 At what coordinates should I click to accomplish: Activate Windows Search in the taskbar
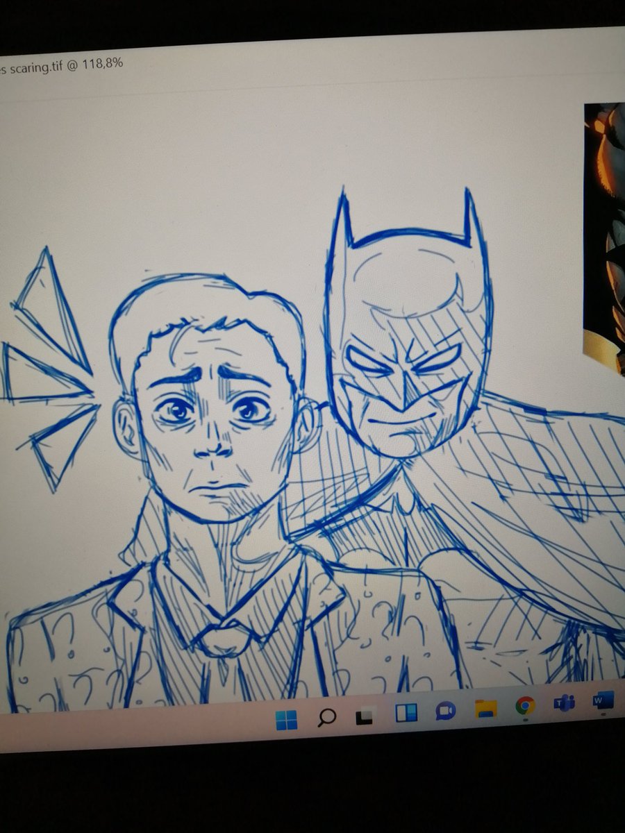(326, 715)
